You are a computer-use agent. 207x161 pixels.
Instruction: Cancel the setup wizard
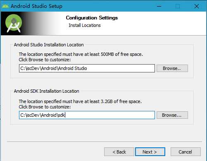[x=186, y=152]
